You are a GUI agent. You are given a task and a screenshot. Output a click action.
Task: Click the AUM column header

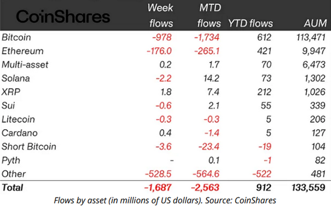point(315,23)
